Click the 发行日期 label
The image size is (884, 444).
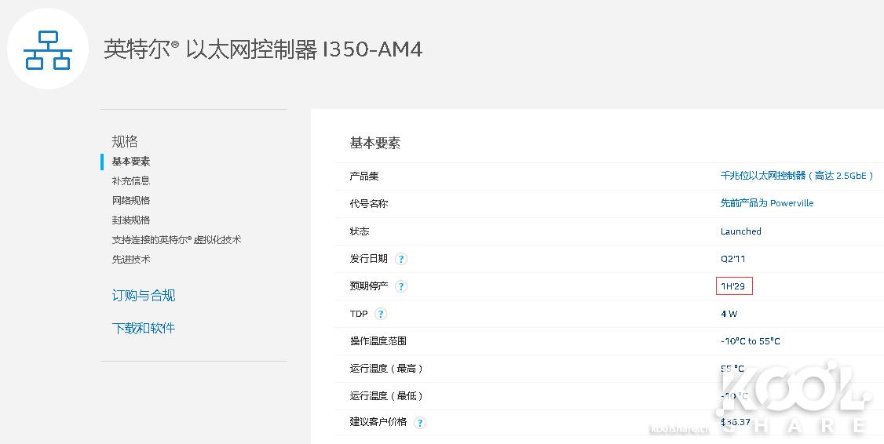369,259
